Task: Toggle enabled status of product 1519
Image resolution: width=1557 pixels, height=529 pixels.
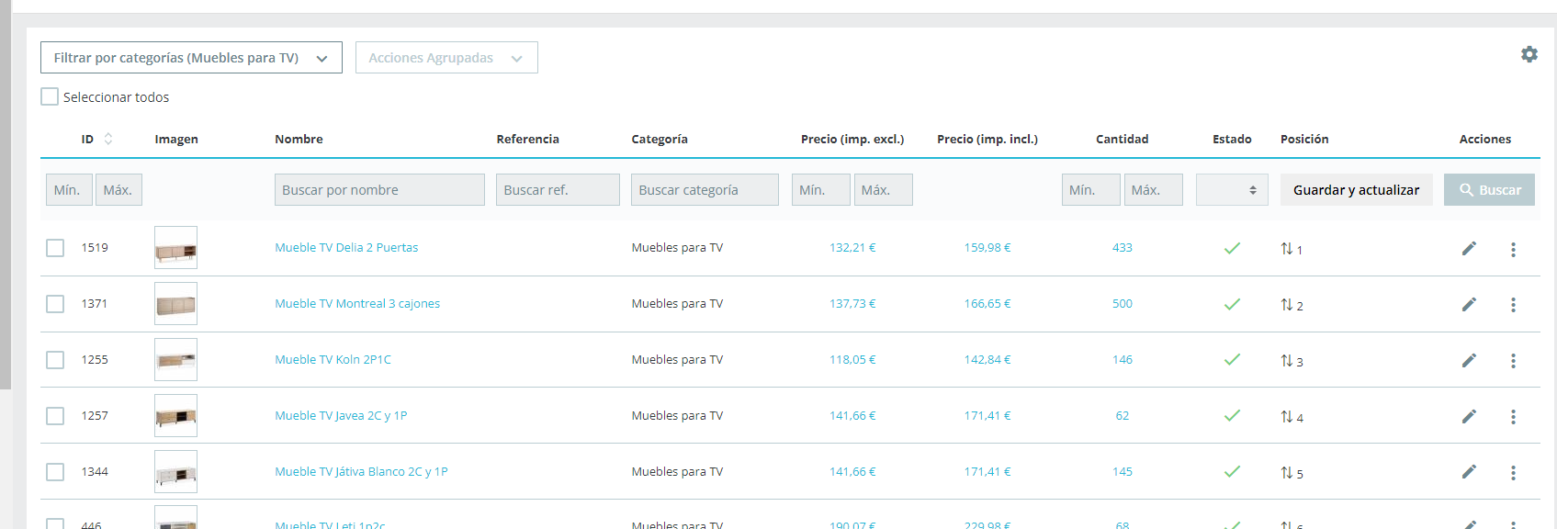Action: click(1232, 248)
